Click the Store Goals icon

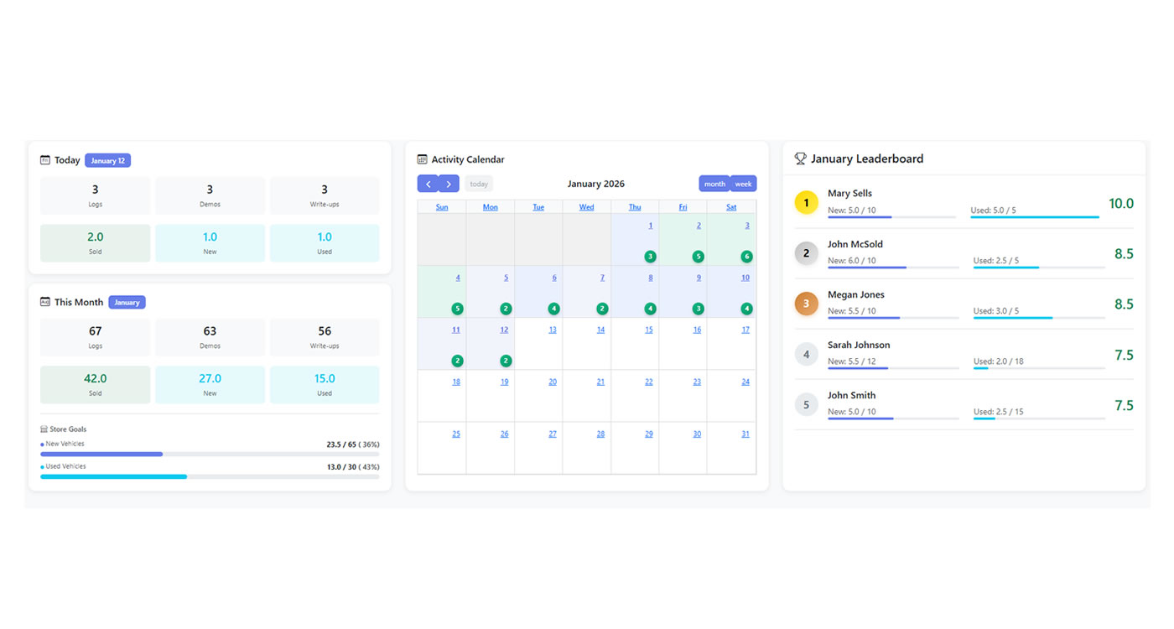pyautogui.click(x=44, y=429)
